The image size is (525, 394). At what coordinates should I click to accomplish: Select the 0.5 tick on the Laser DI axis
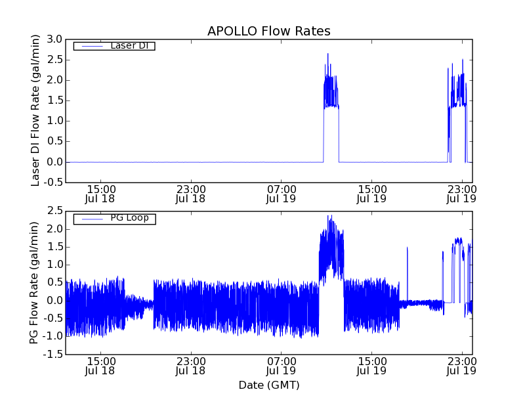point(54,141)
